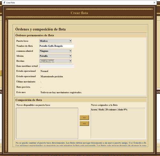Viewport: 160px width, 156px height.
Task: Click the 'Manteniendo posición' status text
Action: click(52, 77)
